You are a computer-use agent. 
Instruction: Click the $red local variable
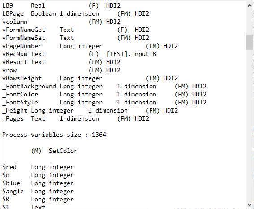9,167
